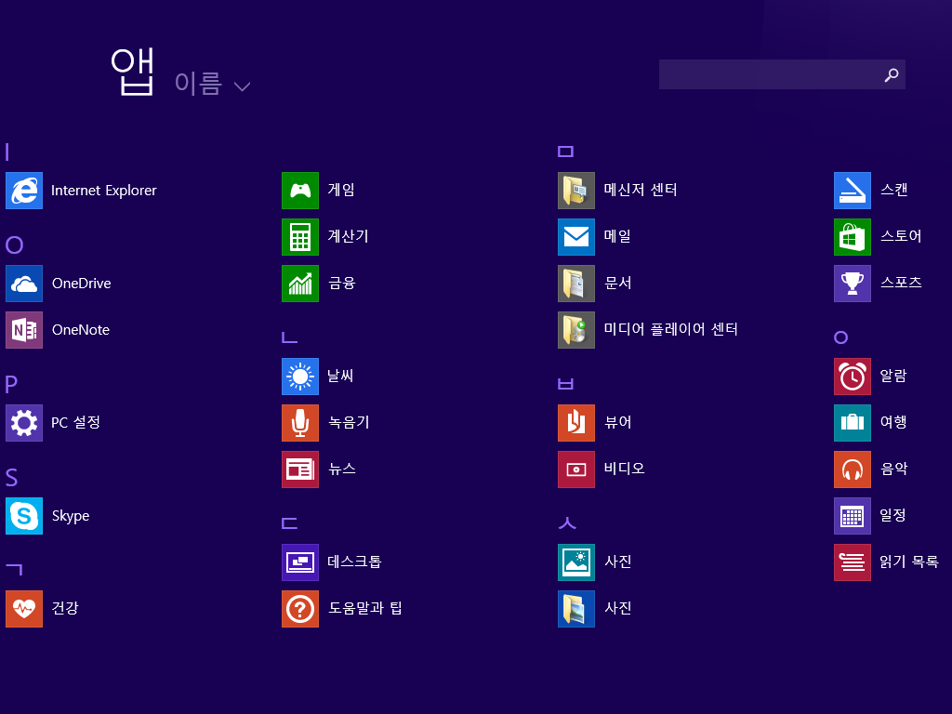Launch OneDrive from its cloud icon
Viewport: 952px width, 714px height.
pyautogui.click(x=24, y=284)
